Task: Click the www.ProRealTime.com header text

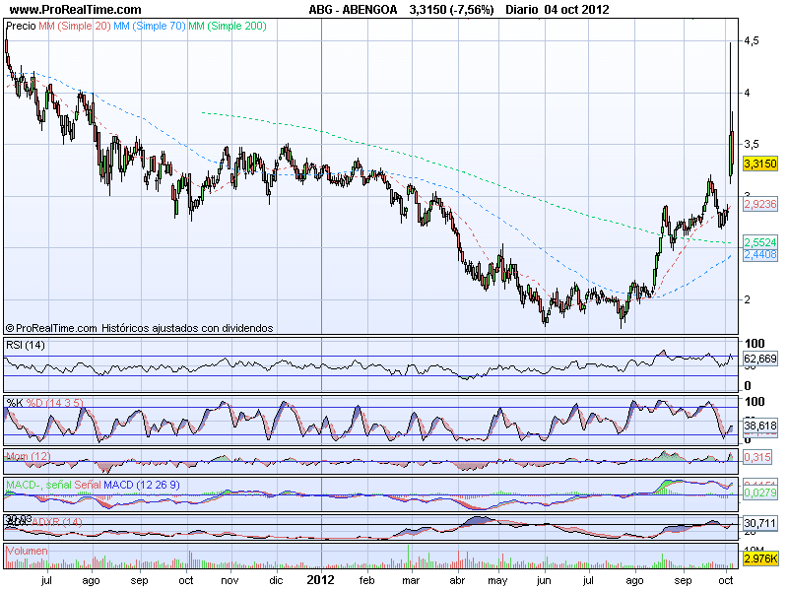Action: (x=76, y=10)
